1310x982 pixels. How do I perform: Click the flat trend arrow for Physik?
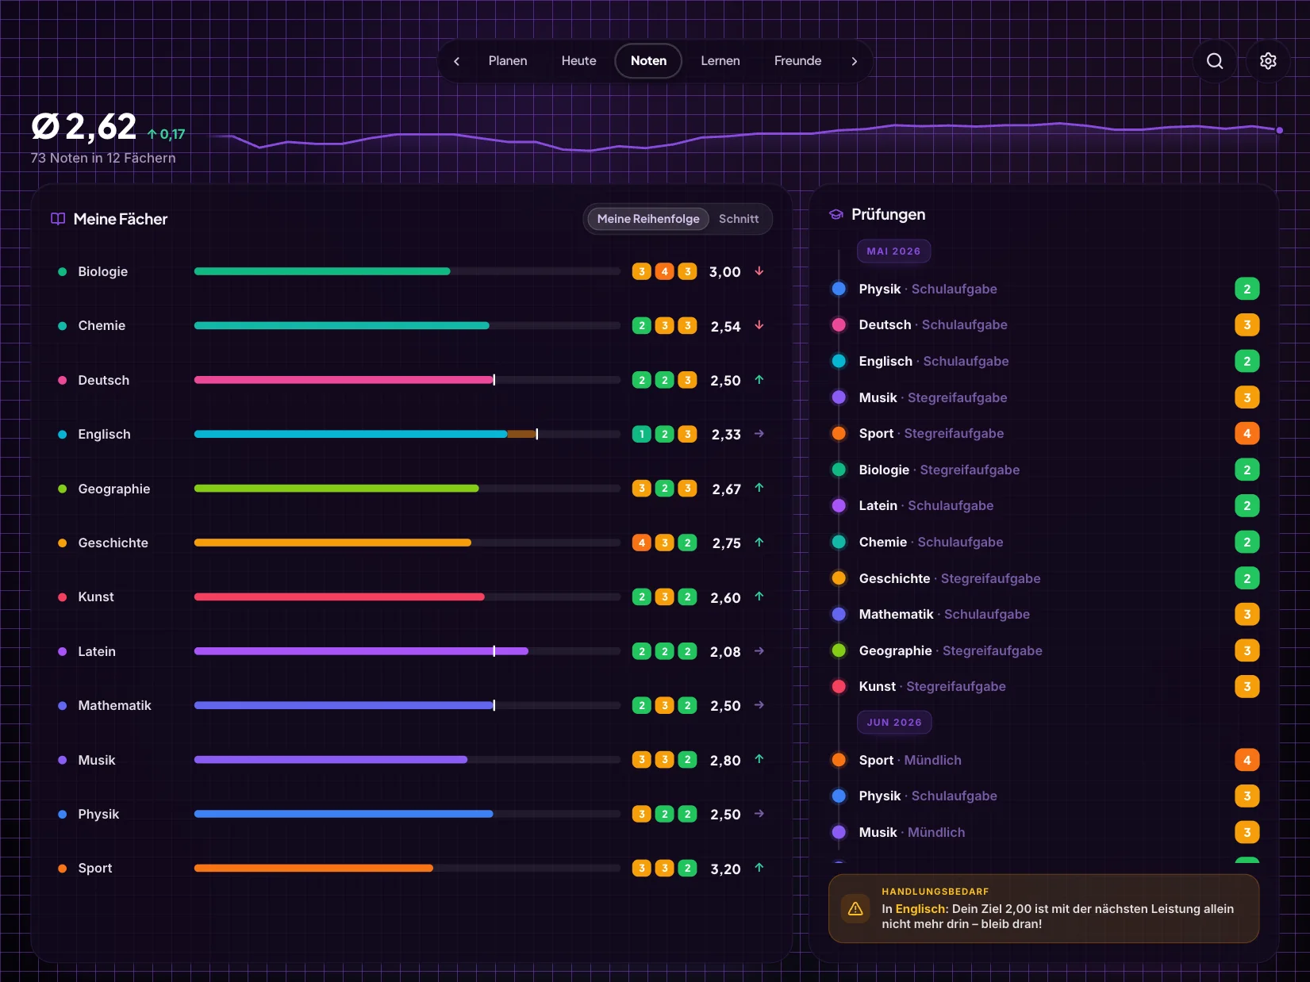point(759,814)
